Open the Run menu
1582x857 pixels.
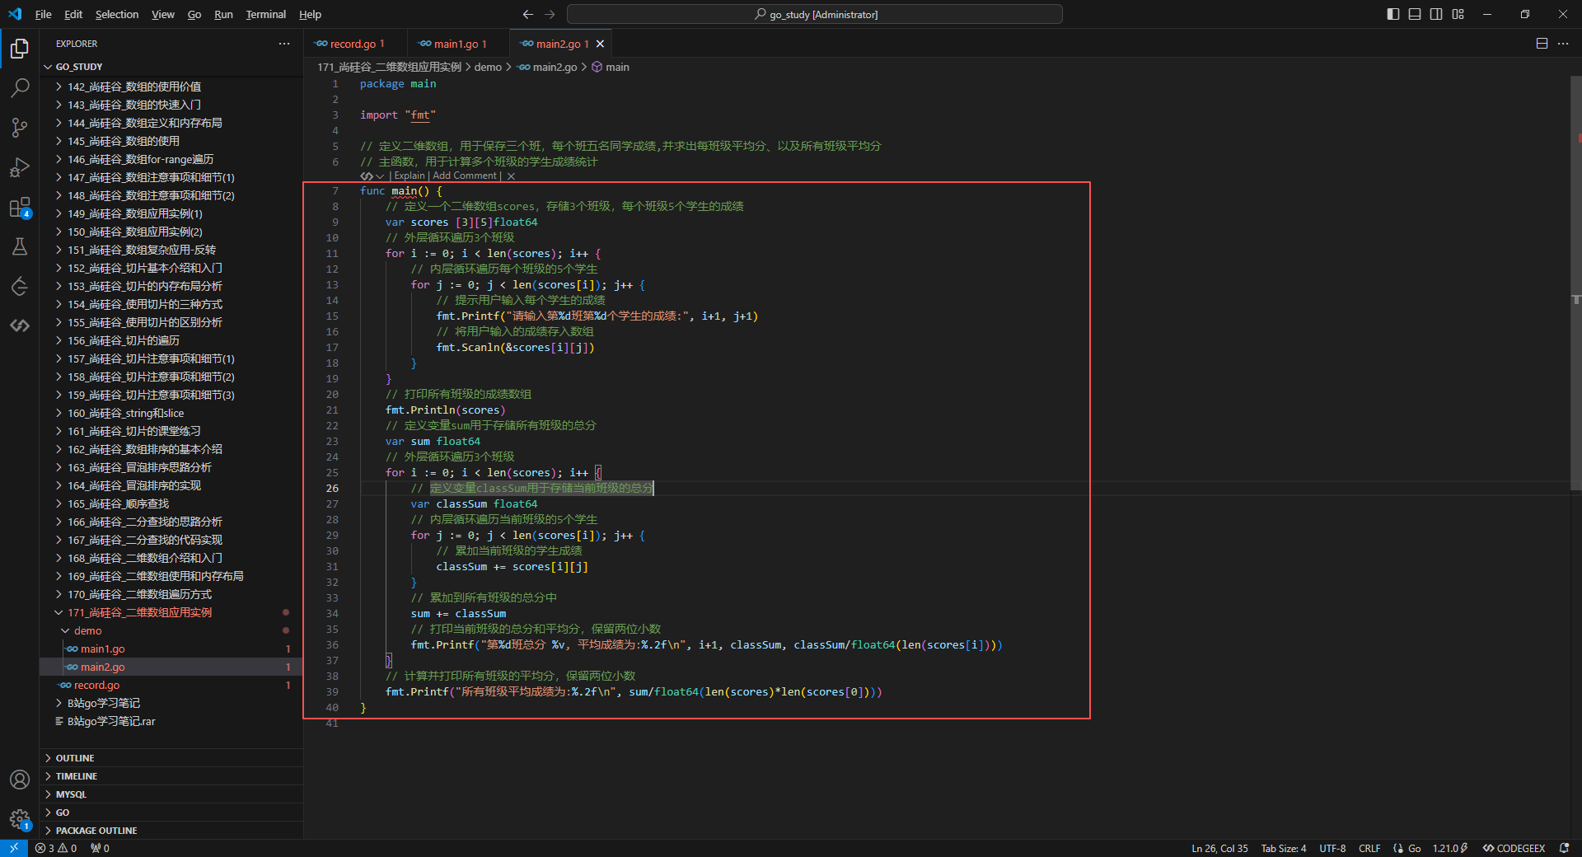[223, 14]
